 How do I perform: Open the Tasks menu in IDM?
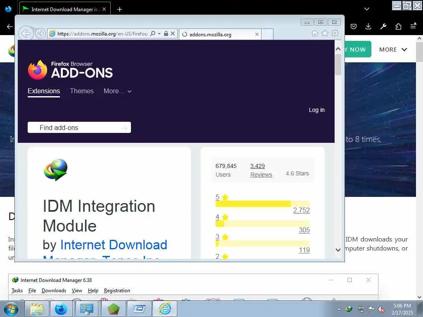(17, 291)
